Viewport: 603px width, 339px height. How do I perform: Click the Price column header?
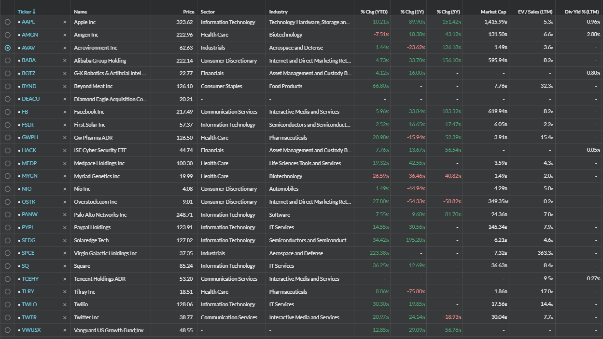tap(189, 12)
